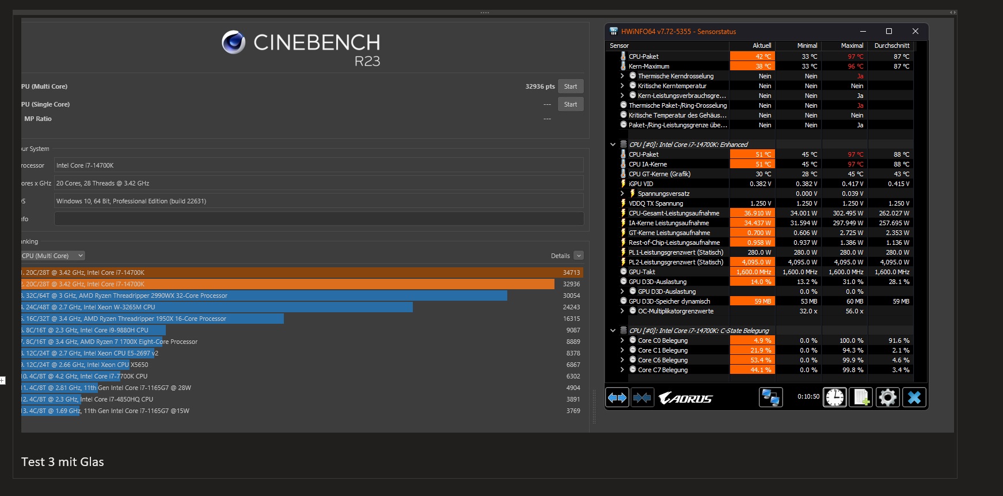
Task: Click the Cinebench sphere logo
Action: click(x=234, y=42)
